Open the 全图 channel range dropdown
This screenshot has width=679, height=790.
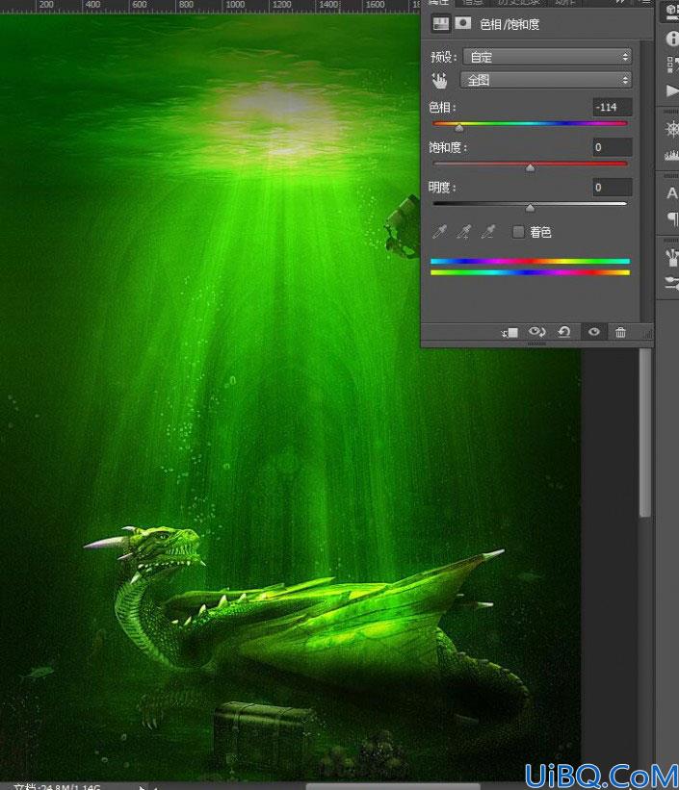click(546, 80)
